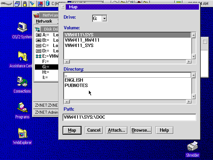Screen dimensions: 213x160
Task: Click the Map button
Action: point(72,130)
